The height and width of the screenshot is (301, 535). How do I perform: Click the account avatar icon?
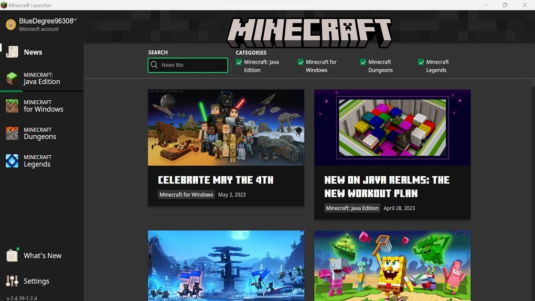10,25
